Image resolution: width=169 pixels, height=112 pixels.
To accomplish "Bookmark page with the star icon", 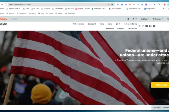I will [112, 5].
